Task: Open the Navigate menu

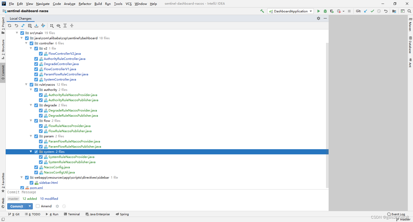Action: point(43,4)
